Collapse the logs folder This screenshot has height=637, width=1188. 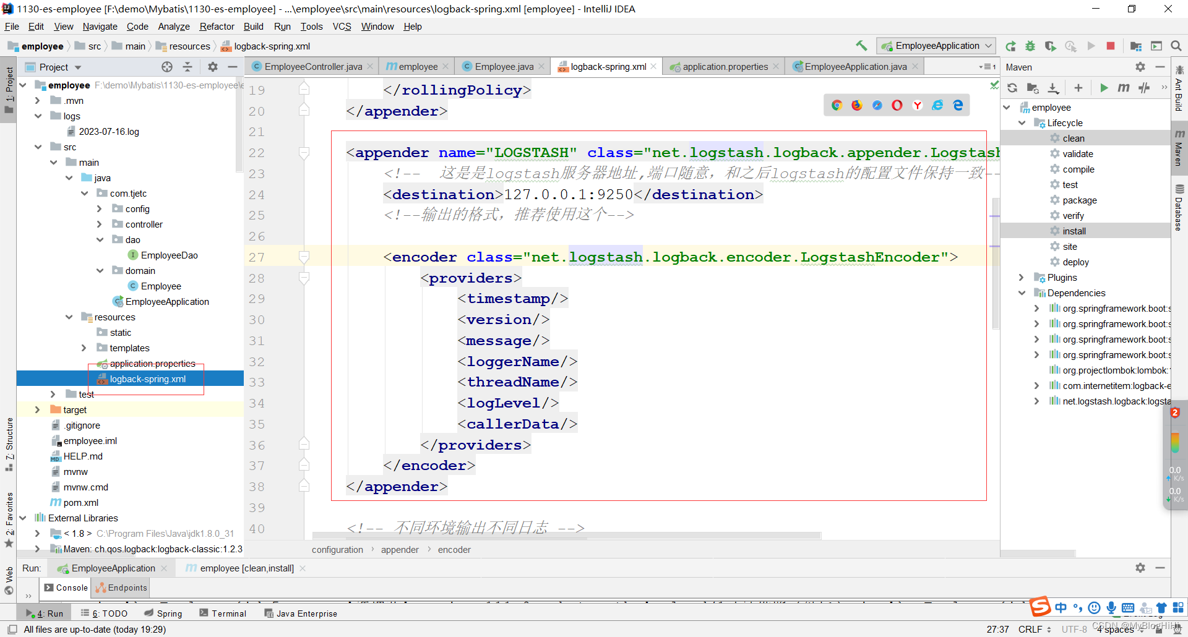[38, 116]
